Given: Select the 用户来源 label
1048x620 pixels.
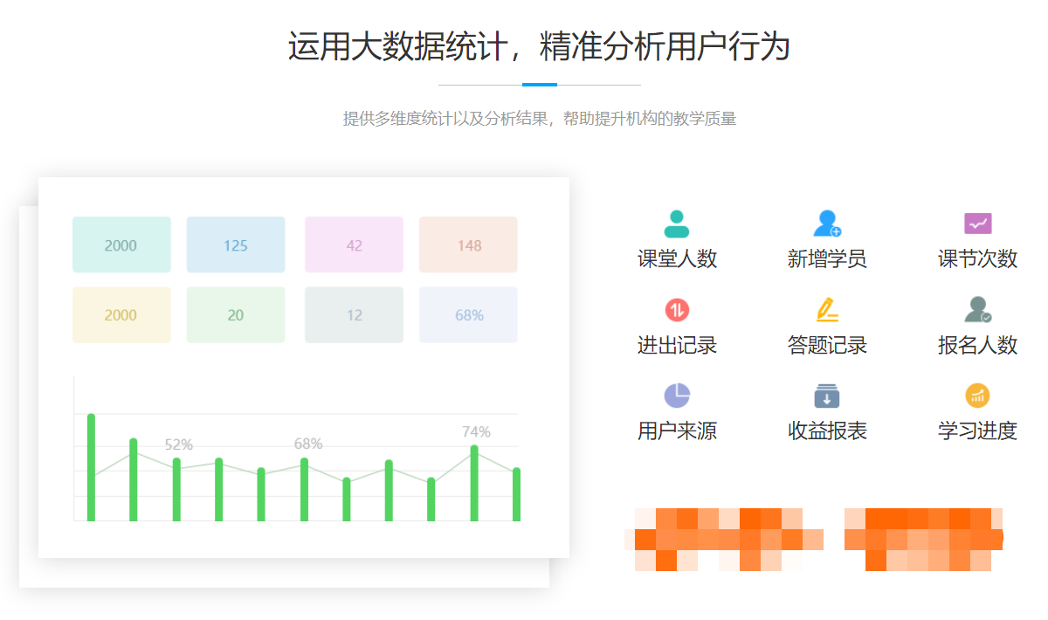Looking at the screenshot, I should pos(677,431).
